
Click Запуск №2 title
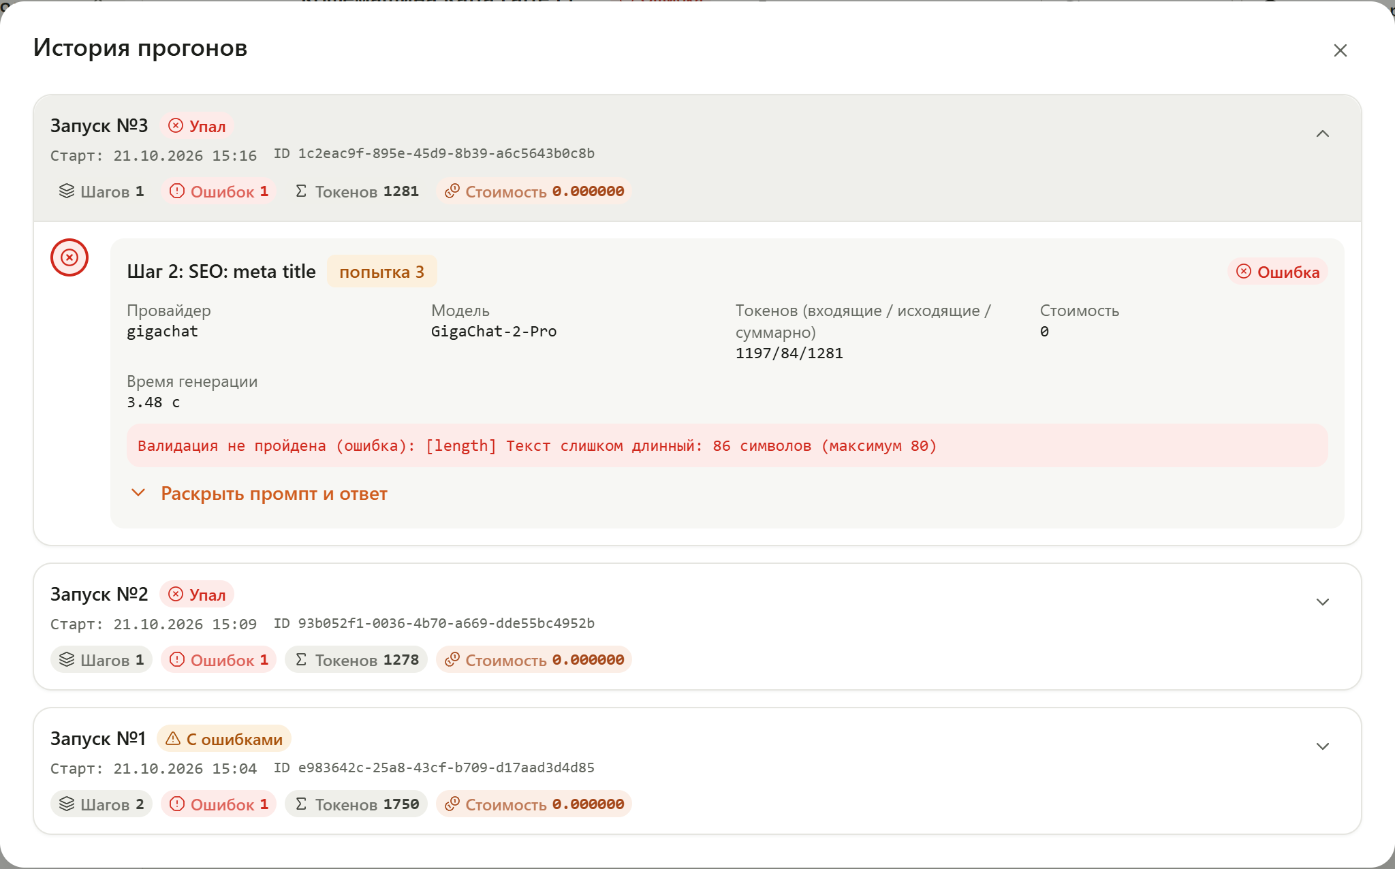coord(99,595)
